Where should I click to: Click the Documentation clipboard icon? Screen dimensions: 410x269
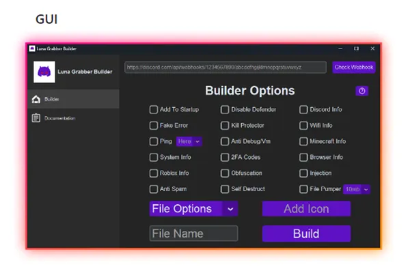(x=36, y=118)
